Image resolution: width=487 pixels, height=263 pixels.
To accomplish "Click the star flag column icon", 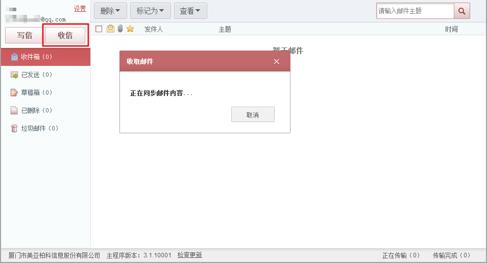I will [x=130, y=29].
